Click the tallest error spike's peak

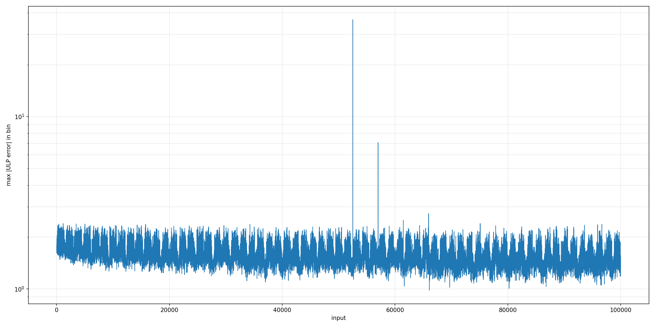click(x=353, y=20)
